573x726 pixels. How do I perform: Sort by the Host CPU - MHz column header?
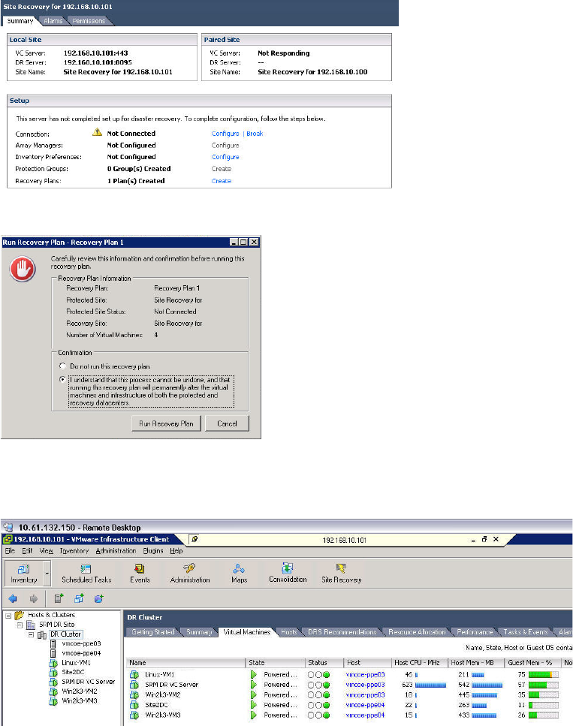click(419, 663)
